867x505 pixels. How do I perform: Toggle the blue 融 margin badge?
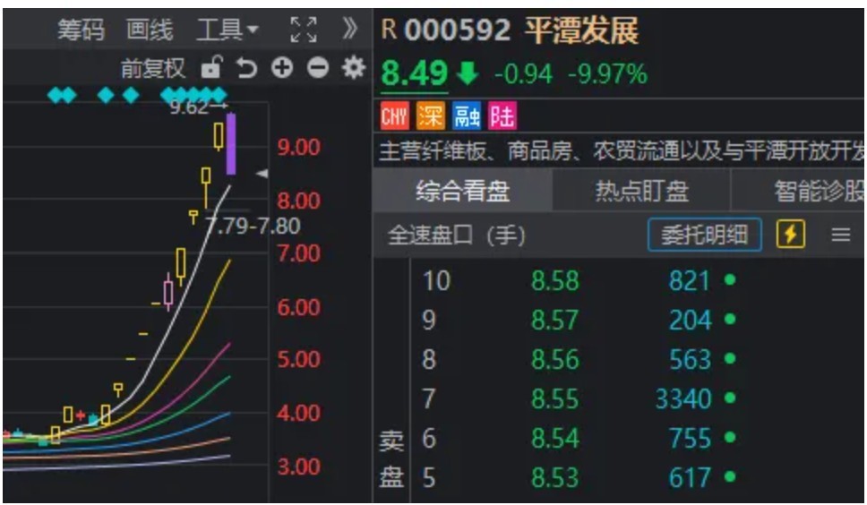pos(467,116)
